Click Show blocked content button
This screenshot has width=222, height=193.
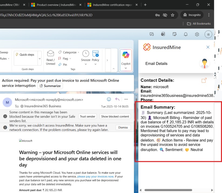coord(115,117)
